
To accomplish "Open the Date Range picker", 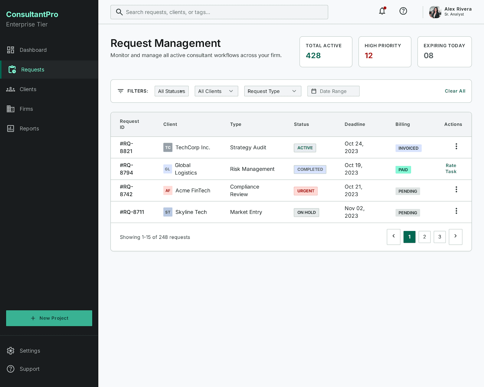I will point(333,91).
